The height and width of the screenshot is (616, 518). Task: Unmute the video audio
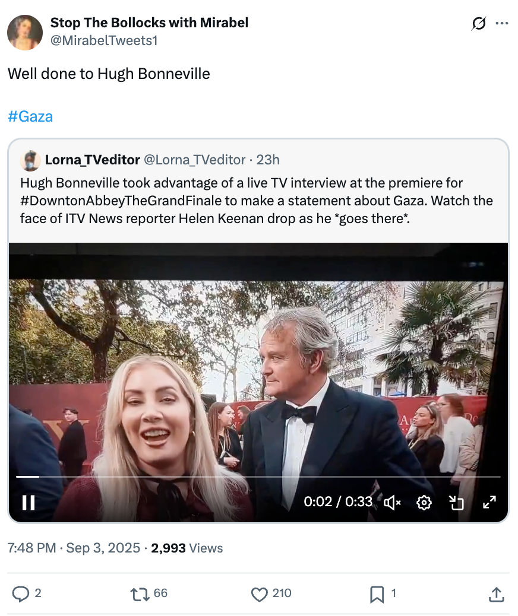point(392,502)
